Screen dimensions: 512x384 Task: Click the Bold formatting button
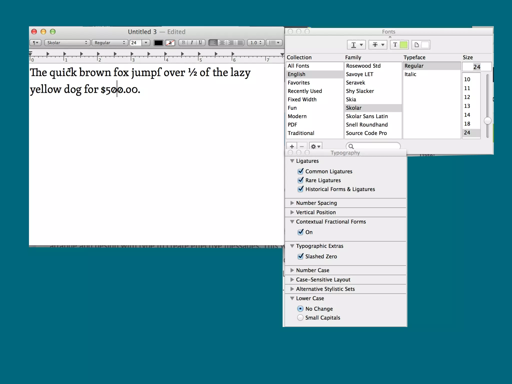[x=183, y=43]
